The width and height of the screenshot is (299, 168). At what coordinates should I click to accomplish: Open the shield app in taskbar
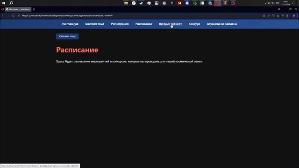pos(172,3)
